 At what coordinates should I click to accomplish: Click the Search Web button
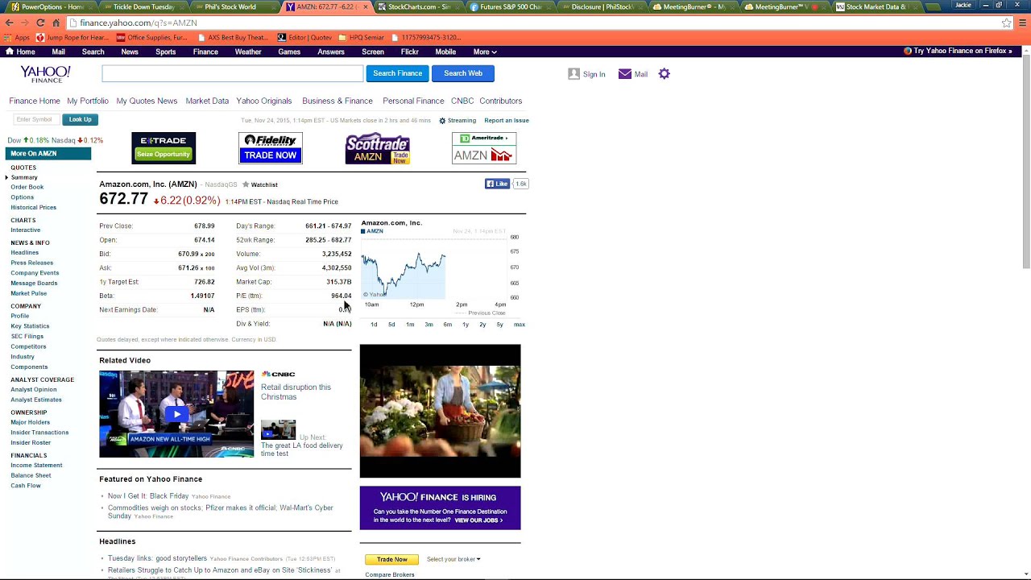(463, 73)
